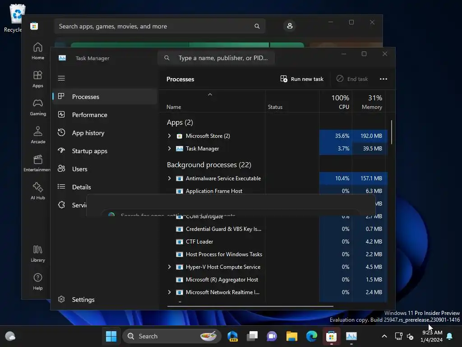The width and height of the screenshot is (462, 347).
Task: Click the Startup apps gauge icon
Action: point(61,150)
